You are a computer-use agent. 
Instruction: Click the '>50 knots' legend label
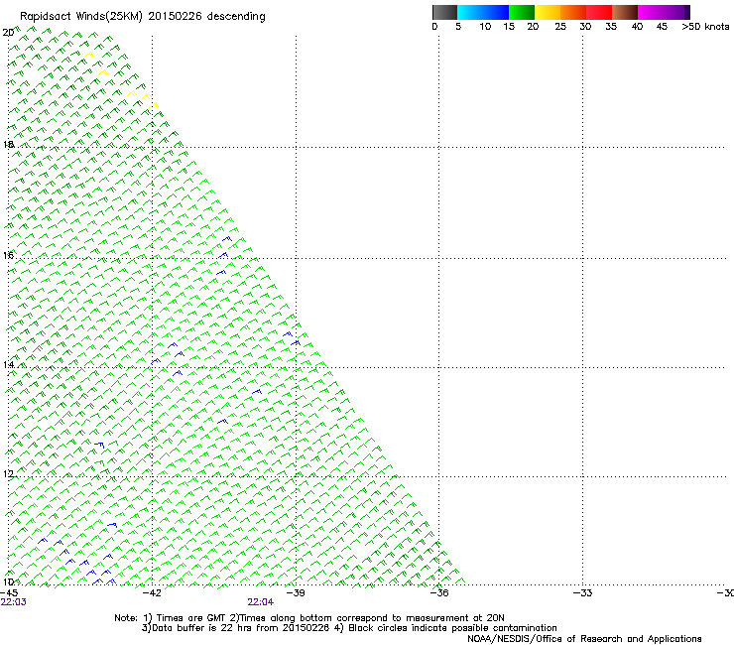pyautogui.click(x=705, y=27)
